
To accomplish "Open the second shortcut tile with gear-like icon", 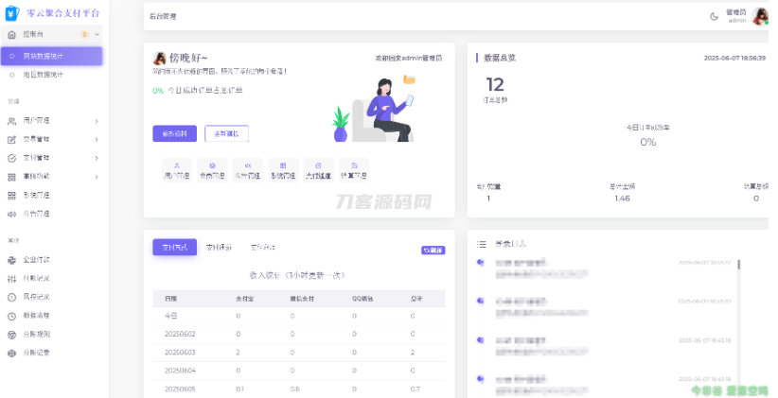I will pos(212,170).
